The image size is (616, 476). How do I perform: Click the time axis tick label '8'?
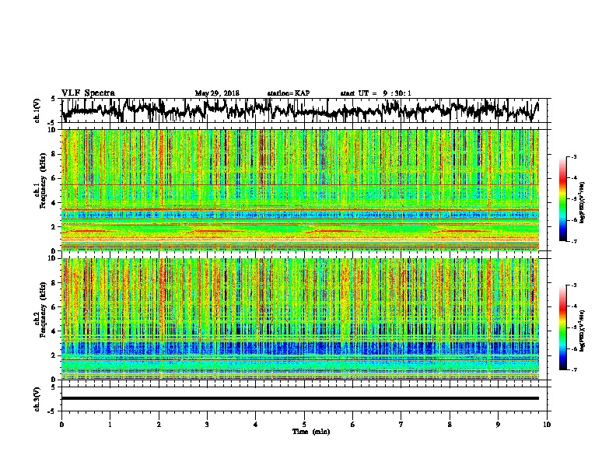[450, 425]
